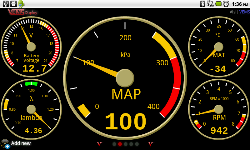
Task: Tap the battery status icon
Action: point(218,4)
